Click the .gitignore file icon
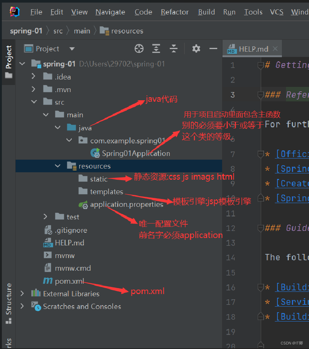Screen dimensions: 309x349 point(48,230)
